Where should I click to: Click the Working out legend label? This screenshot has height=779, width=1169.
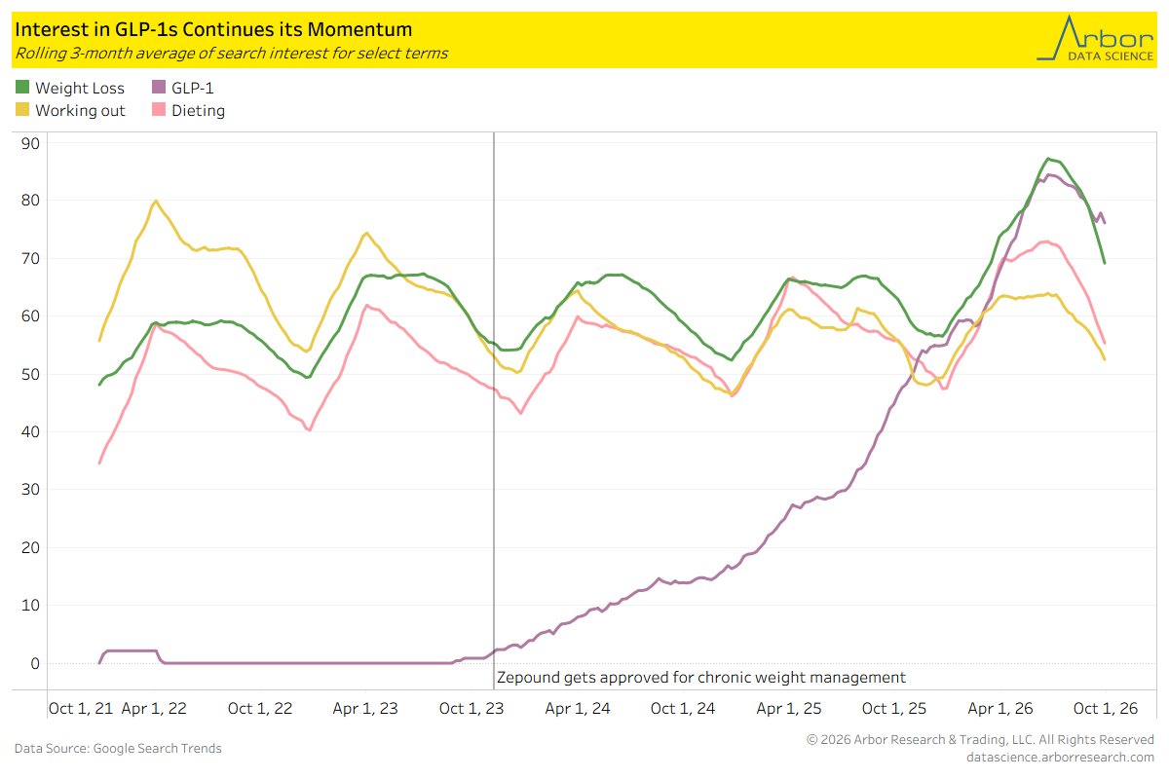point(80,110)
